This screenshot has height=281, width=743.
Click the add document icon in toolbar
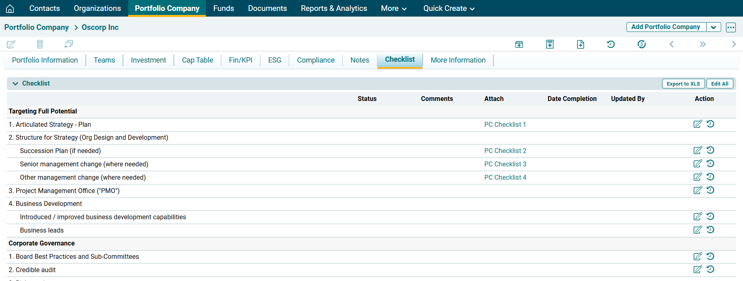click(x=580, y=44)
